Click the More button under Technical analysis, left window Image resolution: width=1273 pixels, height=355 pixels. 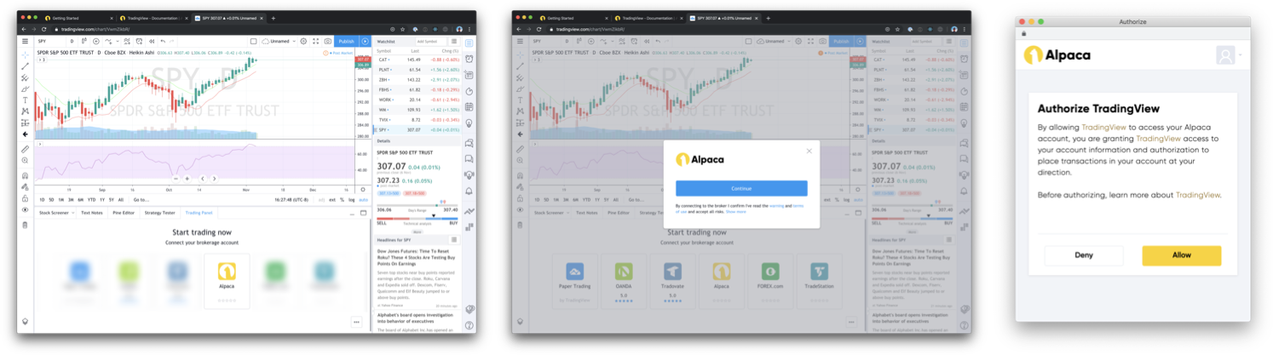coord(417,232)
